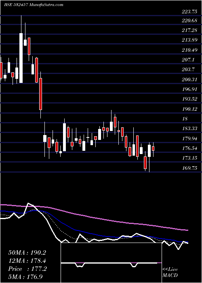Select the 217.28 price level label
The width and height of the screenshot is (202, 283).
tap(189, 30)
